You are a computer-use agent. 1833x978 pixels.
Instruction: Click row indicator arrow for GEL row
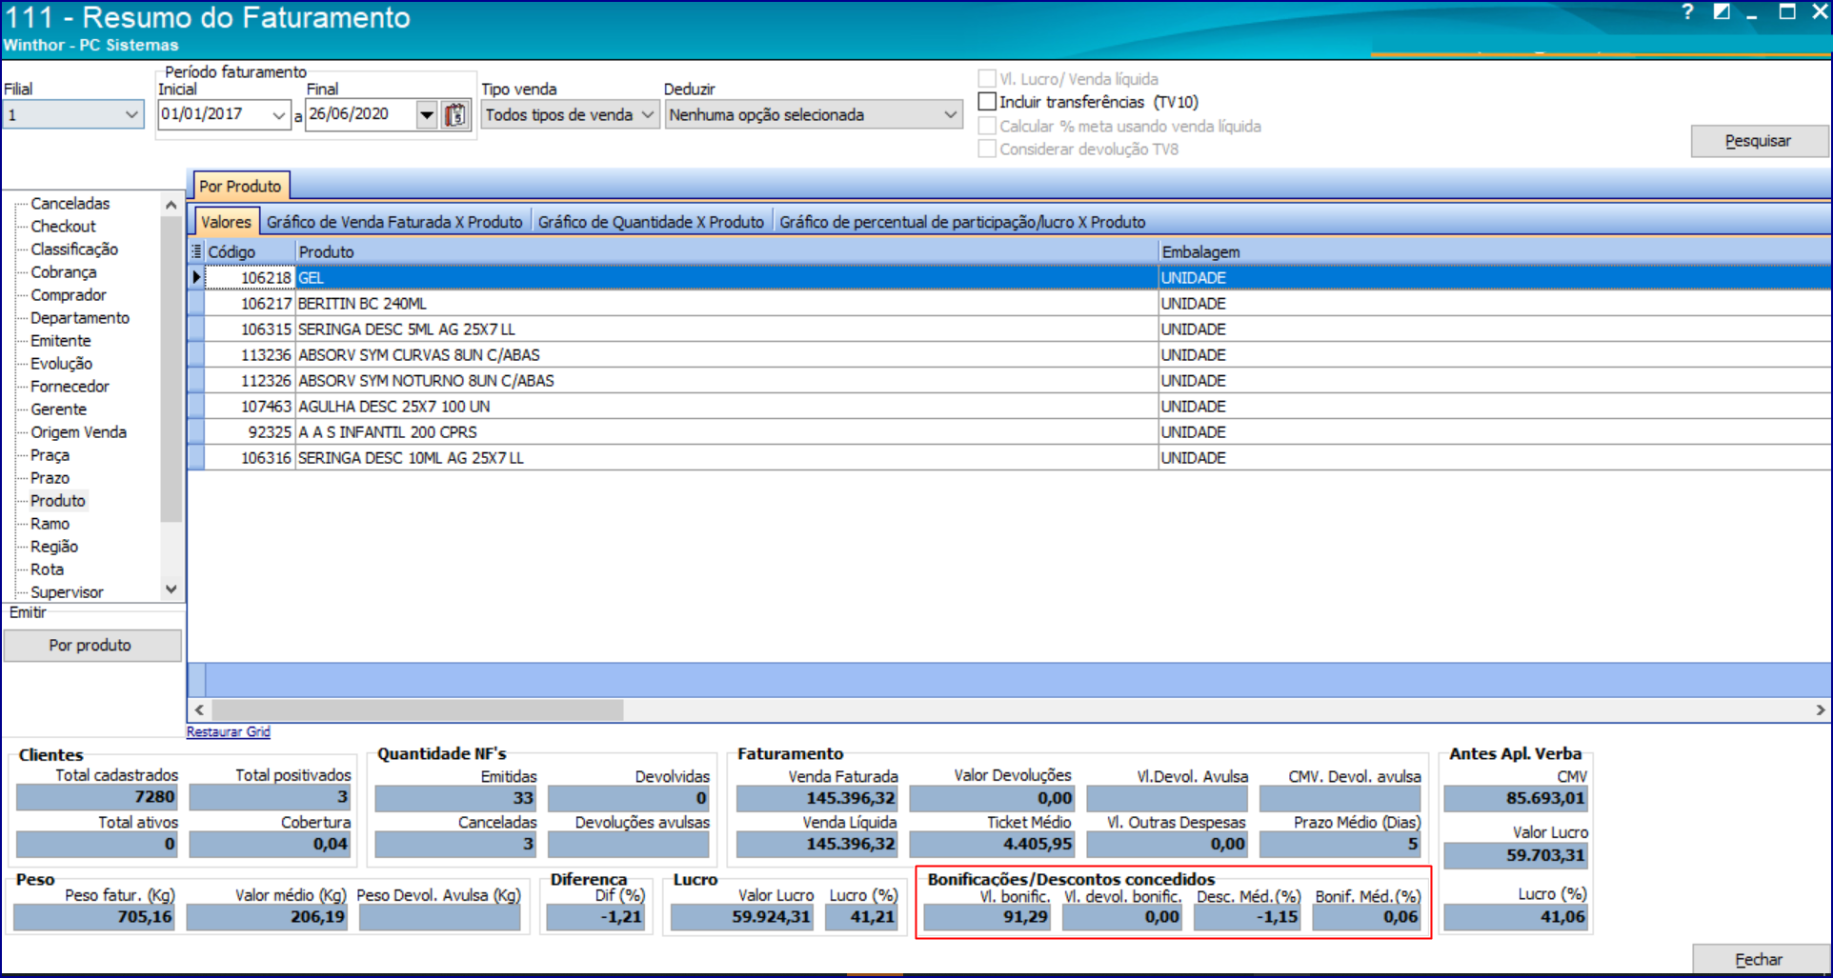point(196,277)
